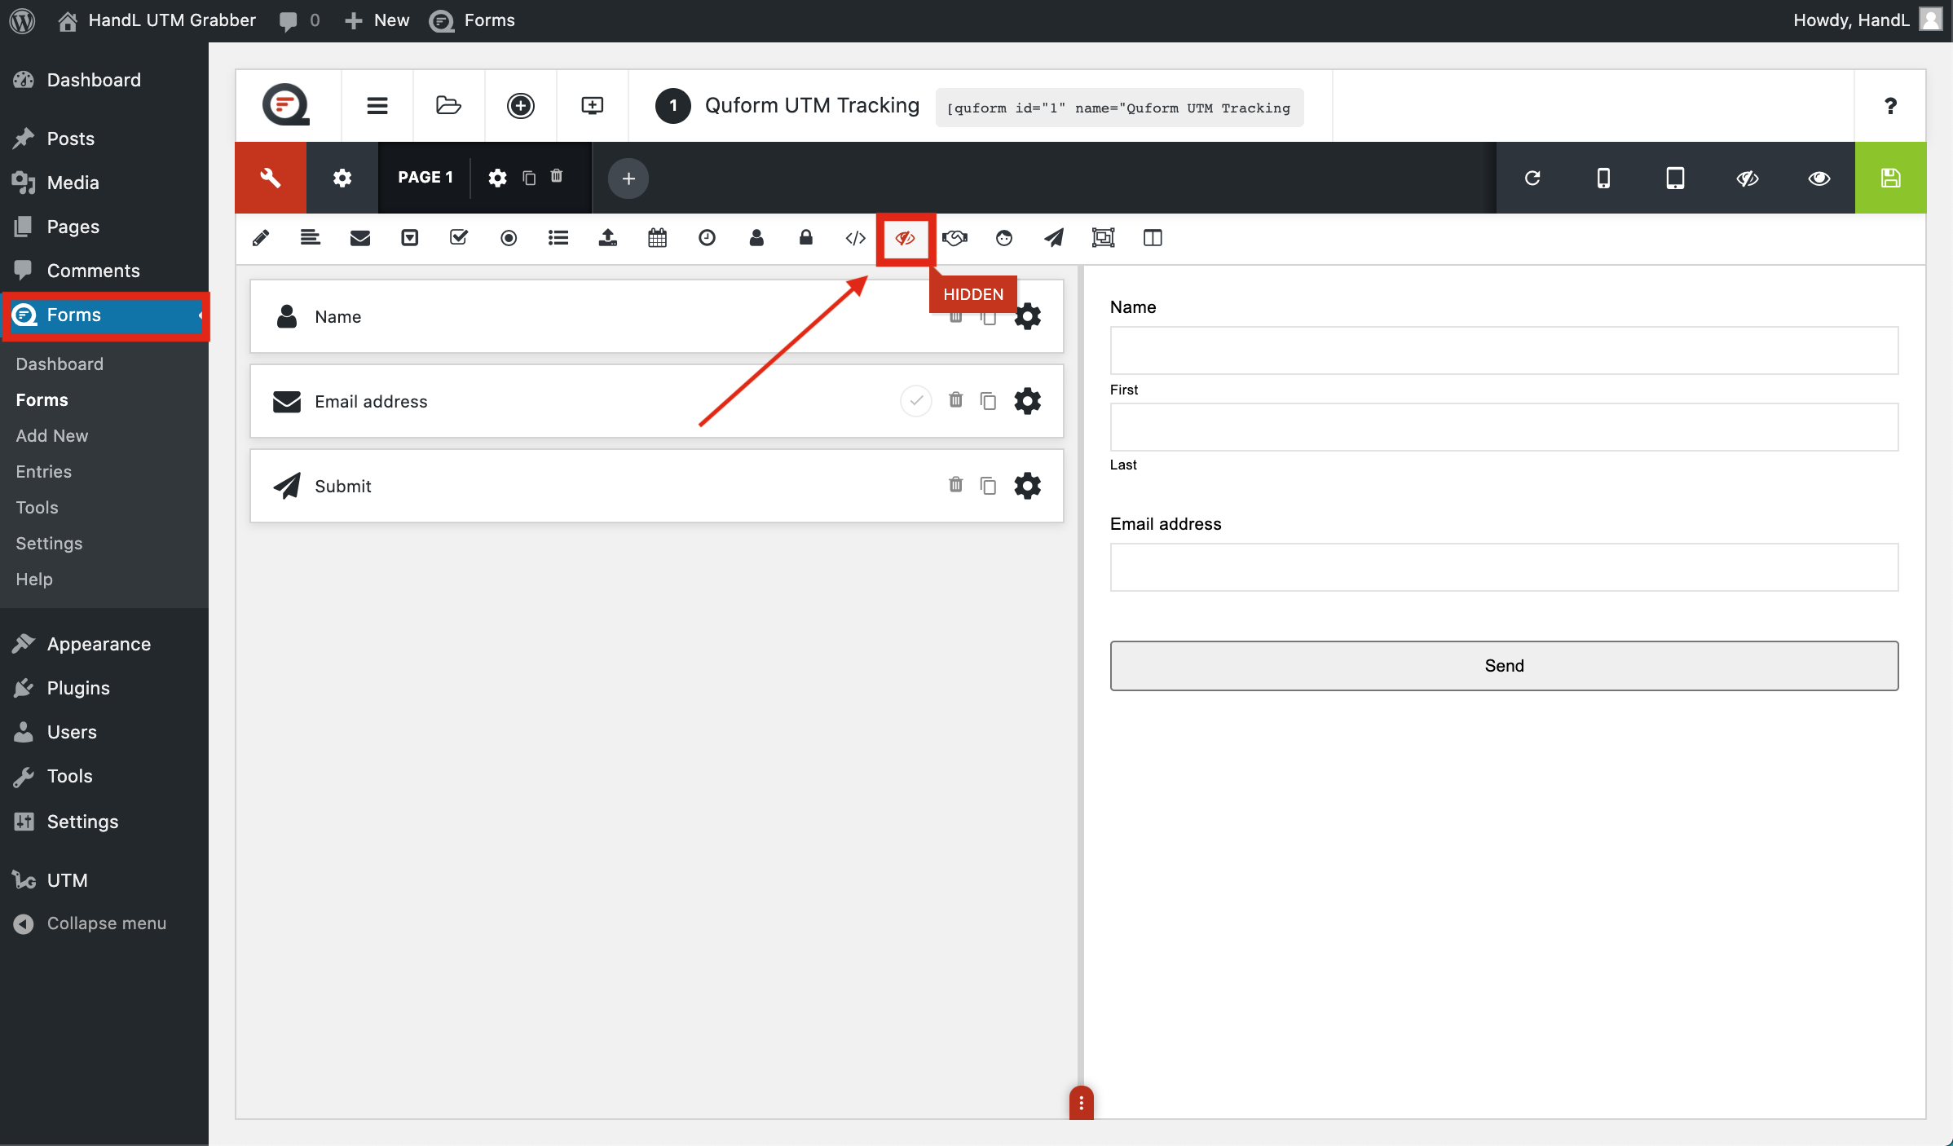Screen dimensions: 1953x1146
Task: Open Quform help question mark
Action: click(1890, 106)
